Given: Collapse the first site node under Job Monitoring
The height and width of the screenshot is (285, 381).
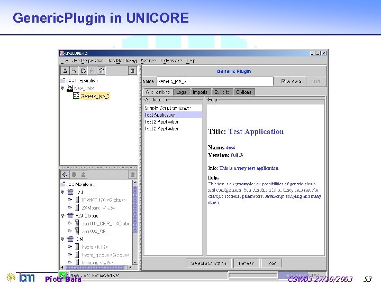Looking at the screenshot, I should [x=62, y=192].
